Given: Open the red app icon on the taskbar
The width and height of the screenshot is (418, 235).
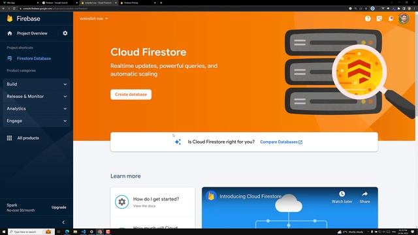Looking at the screenshot, I should coord(108,232).
